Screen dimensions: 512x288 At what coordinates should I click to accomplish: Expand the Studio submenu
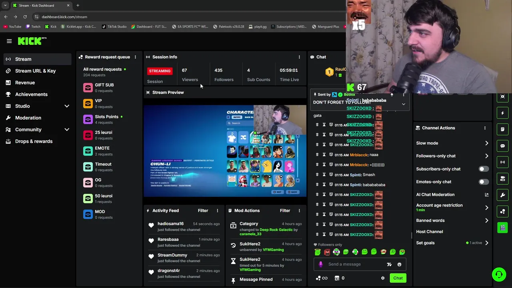(67, 106)
